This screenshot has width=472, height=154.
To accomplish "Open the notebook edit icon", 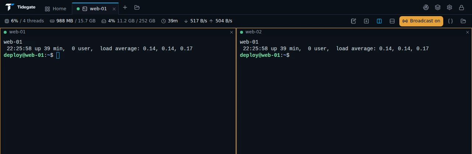I will (353, 21).
